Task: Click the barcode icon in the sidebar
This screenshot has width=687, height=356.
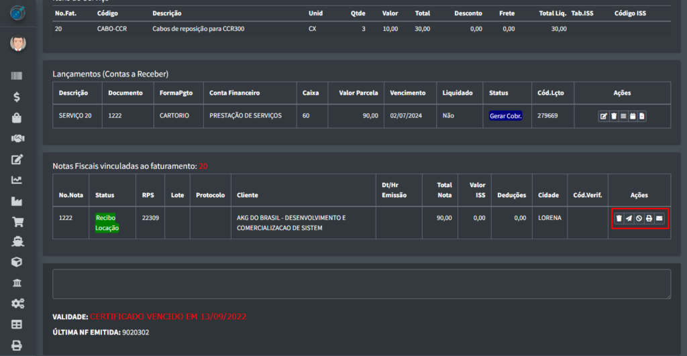Action: (x=17, y=76)
